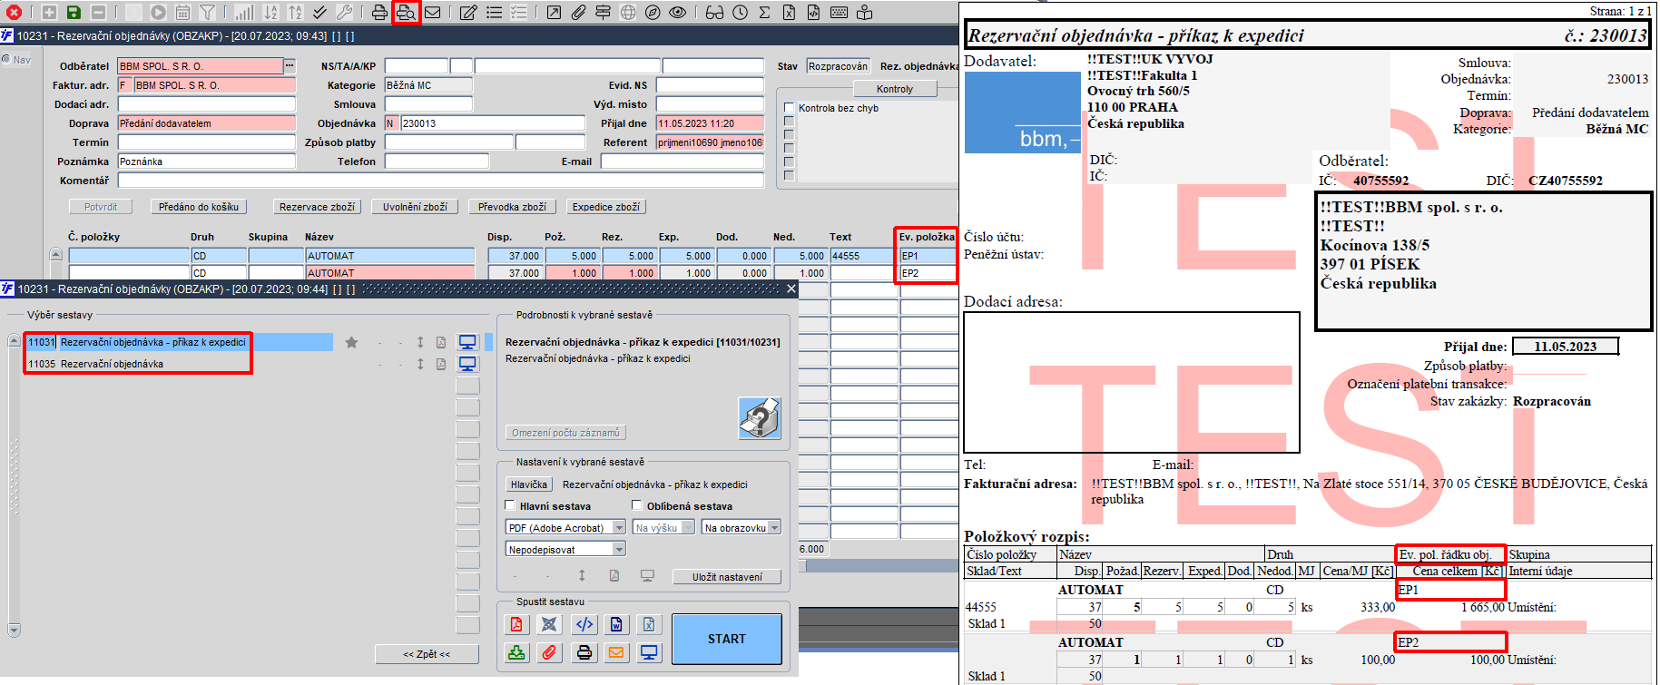
Task: Click the Word document output icon
Action: point(616,624)
